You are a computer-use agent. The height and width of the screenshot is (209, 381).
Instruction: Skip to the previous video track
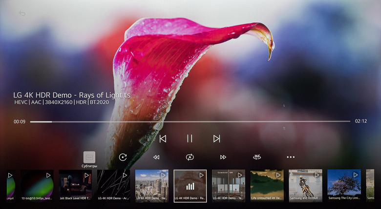(x=163, y=139)
